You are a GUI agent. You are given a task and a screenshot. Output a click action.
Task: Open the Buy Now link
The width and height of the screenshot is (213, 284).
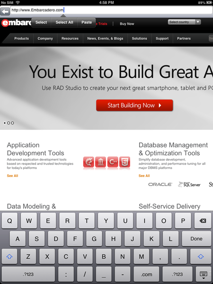point(127,24)
